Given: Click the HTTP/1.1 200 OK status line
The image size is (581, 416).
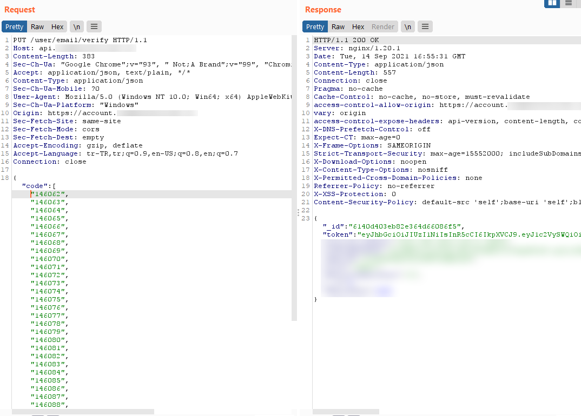Looking at the screenshot, I should tap(346, 40).
